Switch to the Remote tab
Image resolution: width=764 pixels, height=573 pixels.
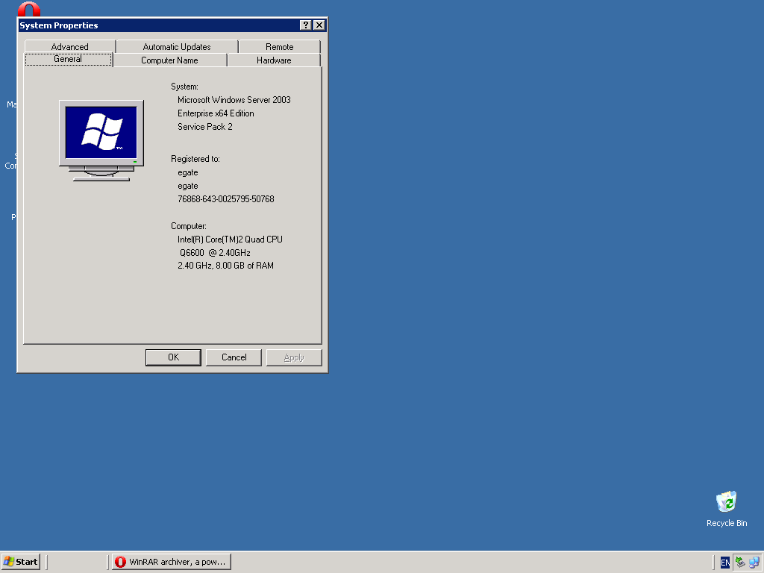280,47
